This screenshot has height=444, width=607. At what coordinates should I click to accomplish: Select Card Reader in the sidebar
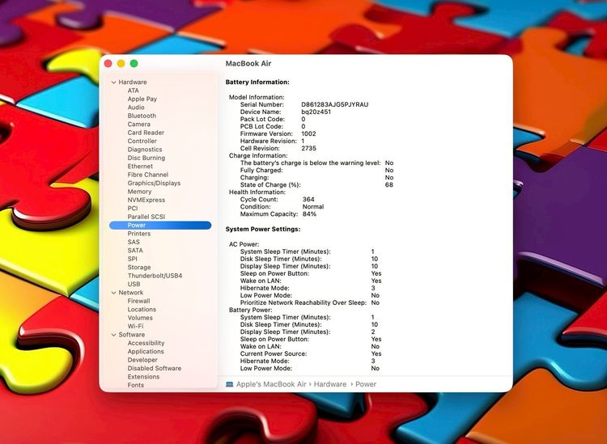click(146, 133)
